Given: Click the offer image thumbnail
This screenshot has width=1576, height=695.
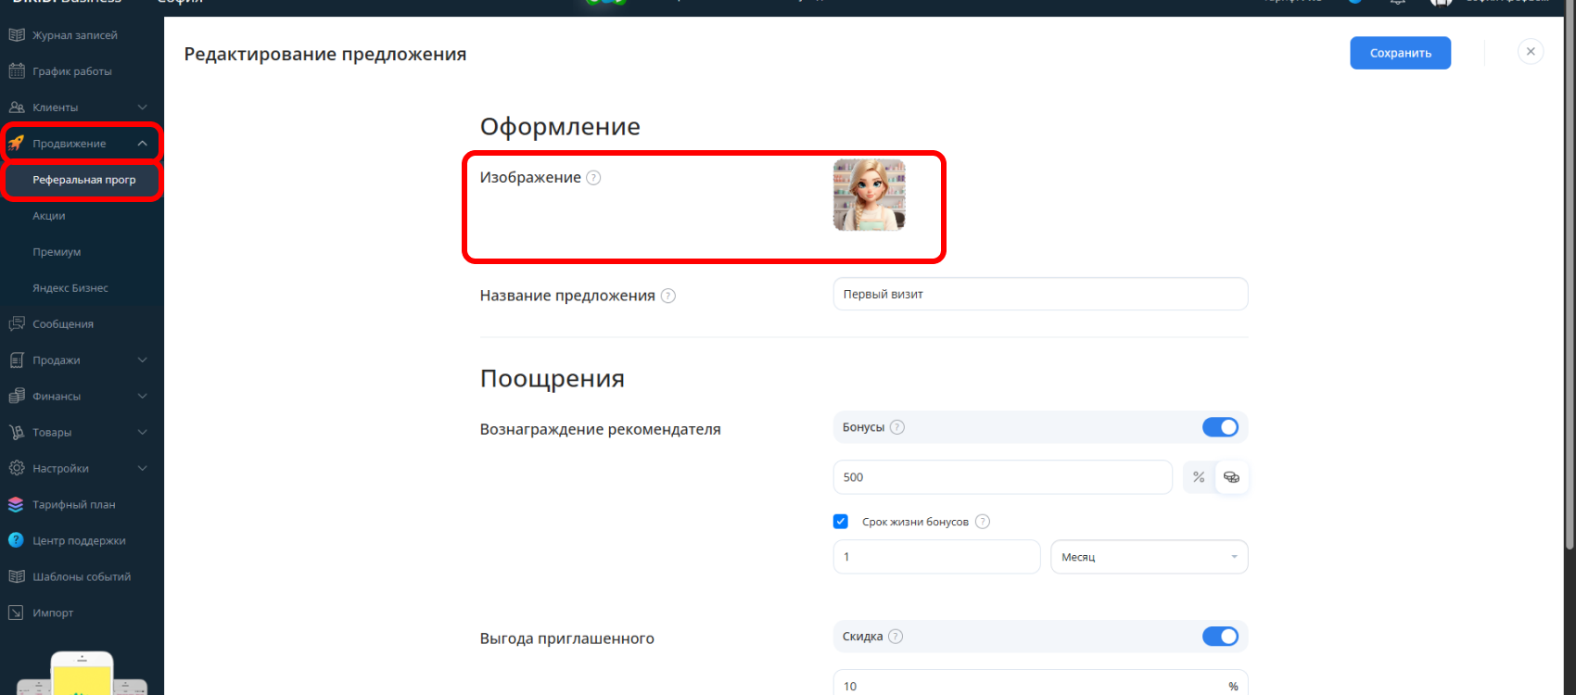Looking at the screenshot, I should [869, 195].
